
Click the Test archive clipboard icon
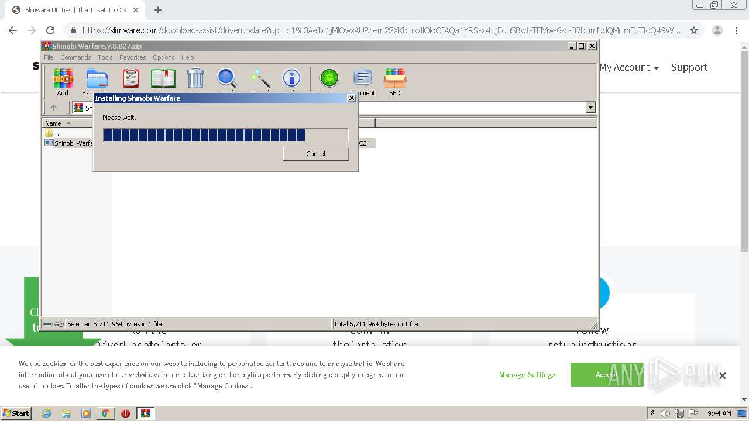coord(130,79)
